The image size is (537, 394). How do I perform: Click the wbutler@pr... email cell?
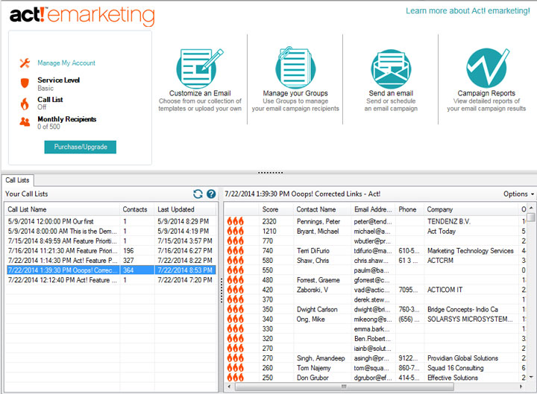(x=372, y=241)
